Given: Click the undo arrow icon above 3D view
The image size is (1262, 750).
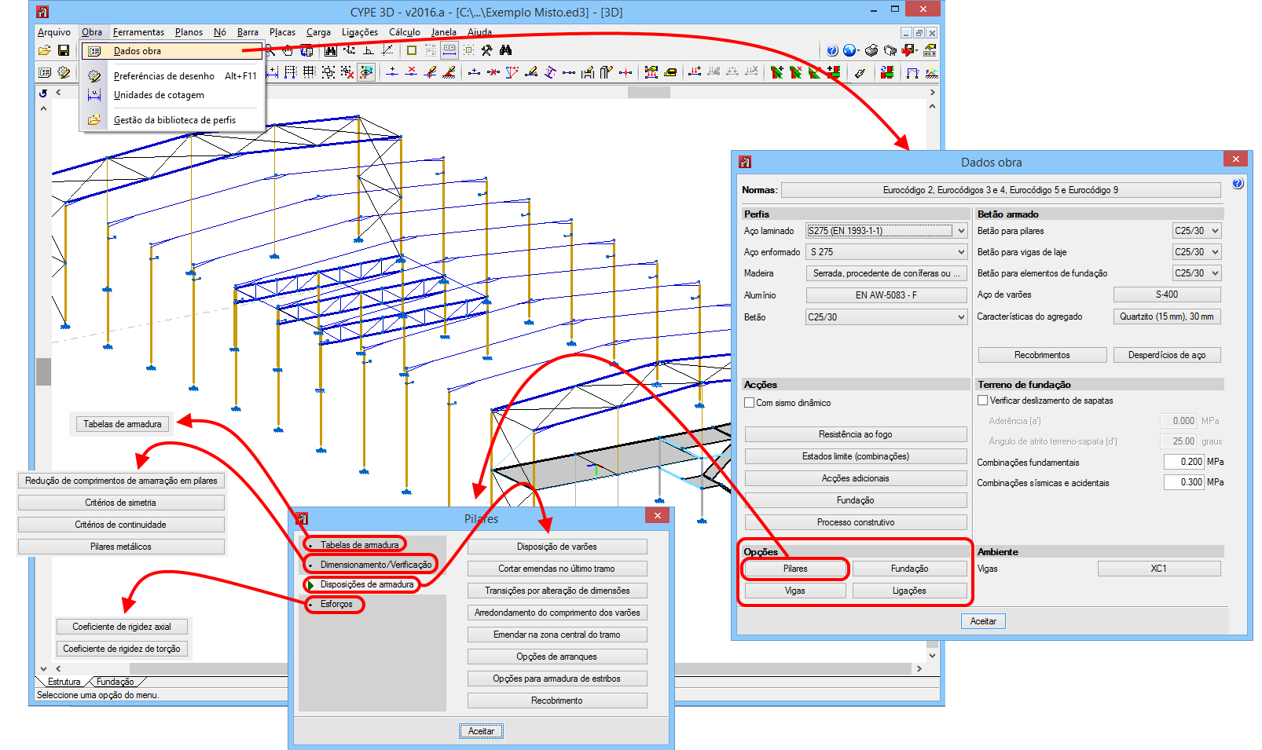Looking at the screenshot, I should tap(43, 93).
